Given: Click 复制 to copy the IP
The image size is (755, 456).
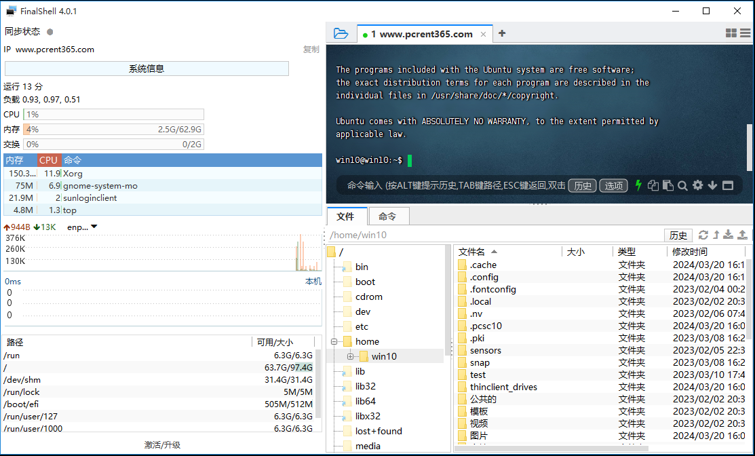Looking at the screenshot, I should click(x=311, y=49).
